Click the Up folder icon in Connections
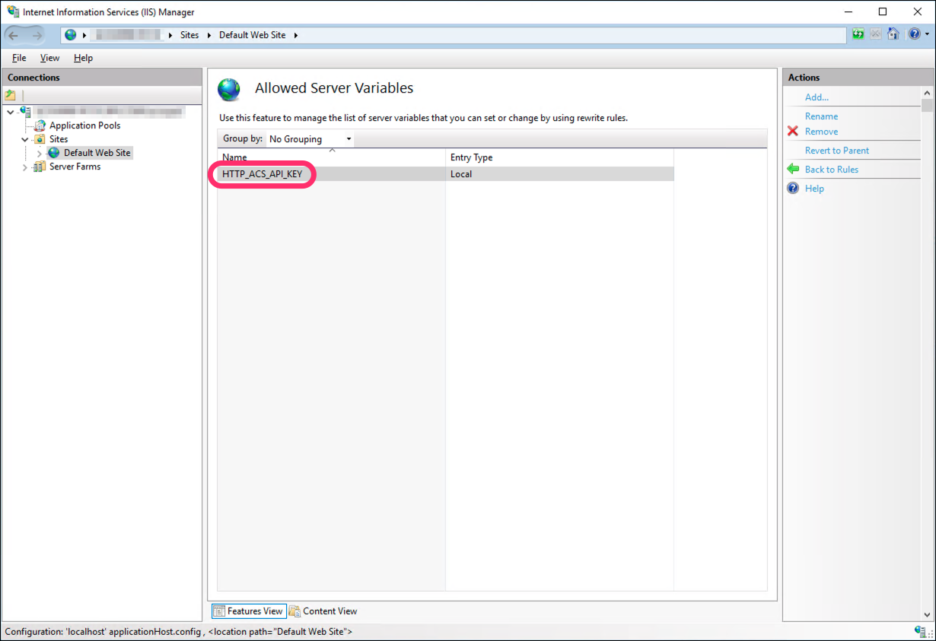The image size is (936, 641). click(11, 95)
